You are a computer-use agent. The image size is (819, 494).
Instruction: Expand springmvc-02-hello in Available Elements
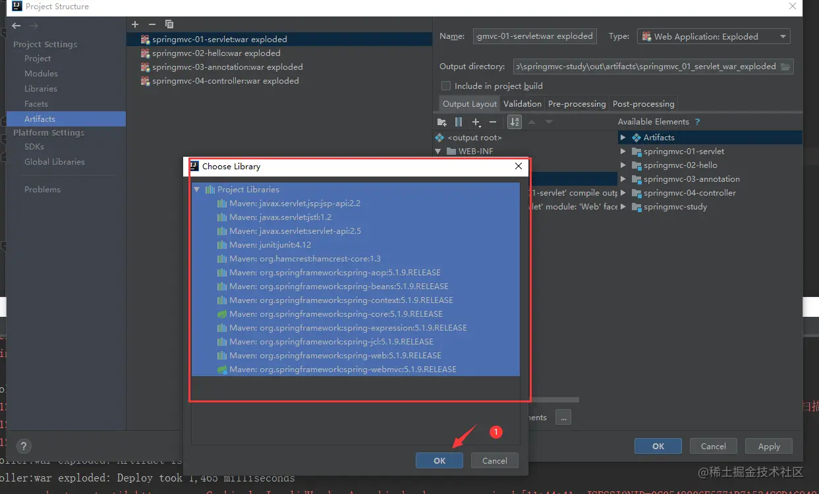(623, 165)
